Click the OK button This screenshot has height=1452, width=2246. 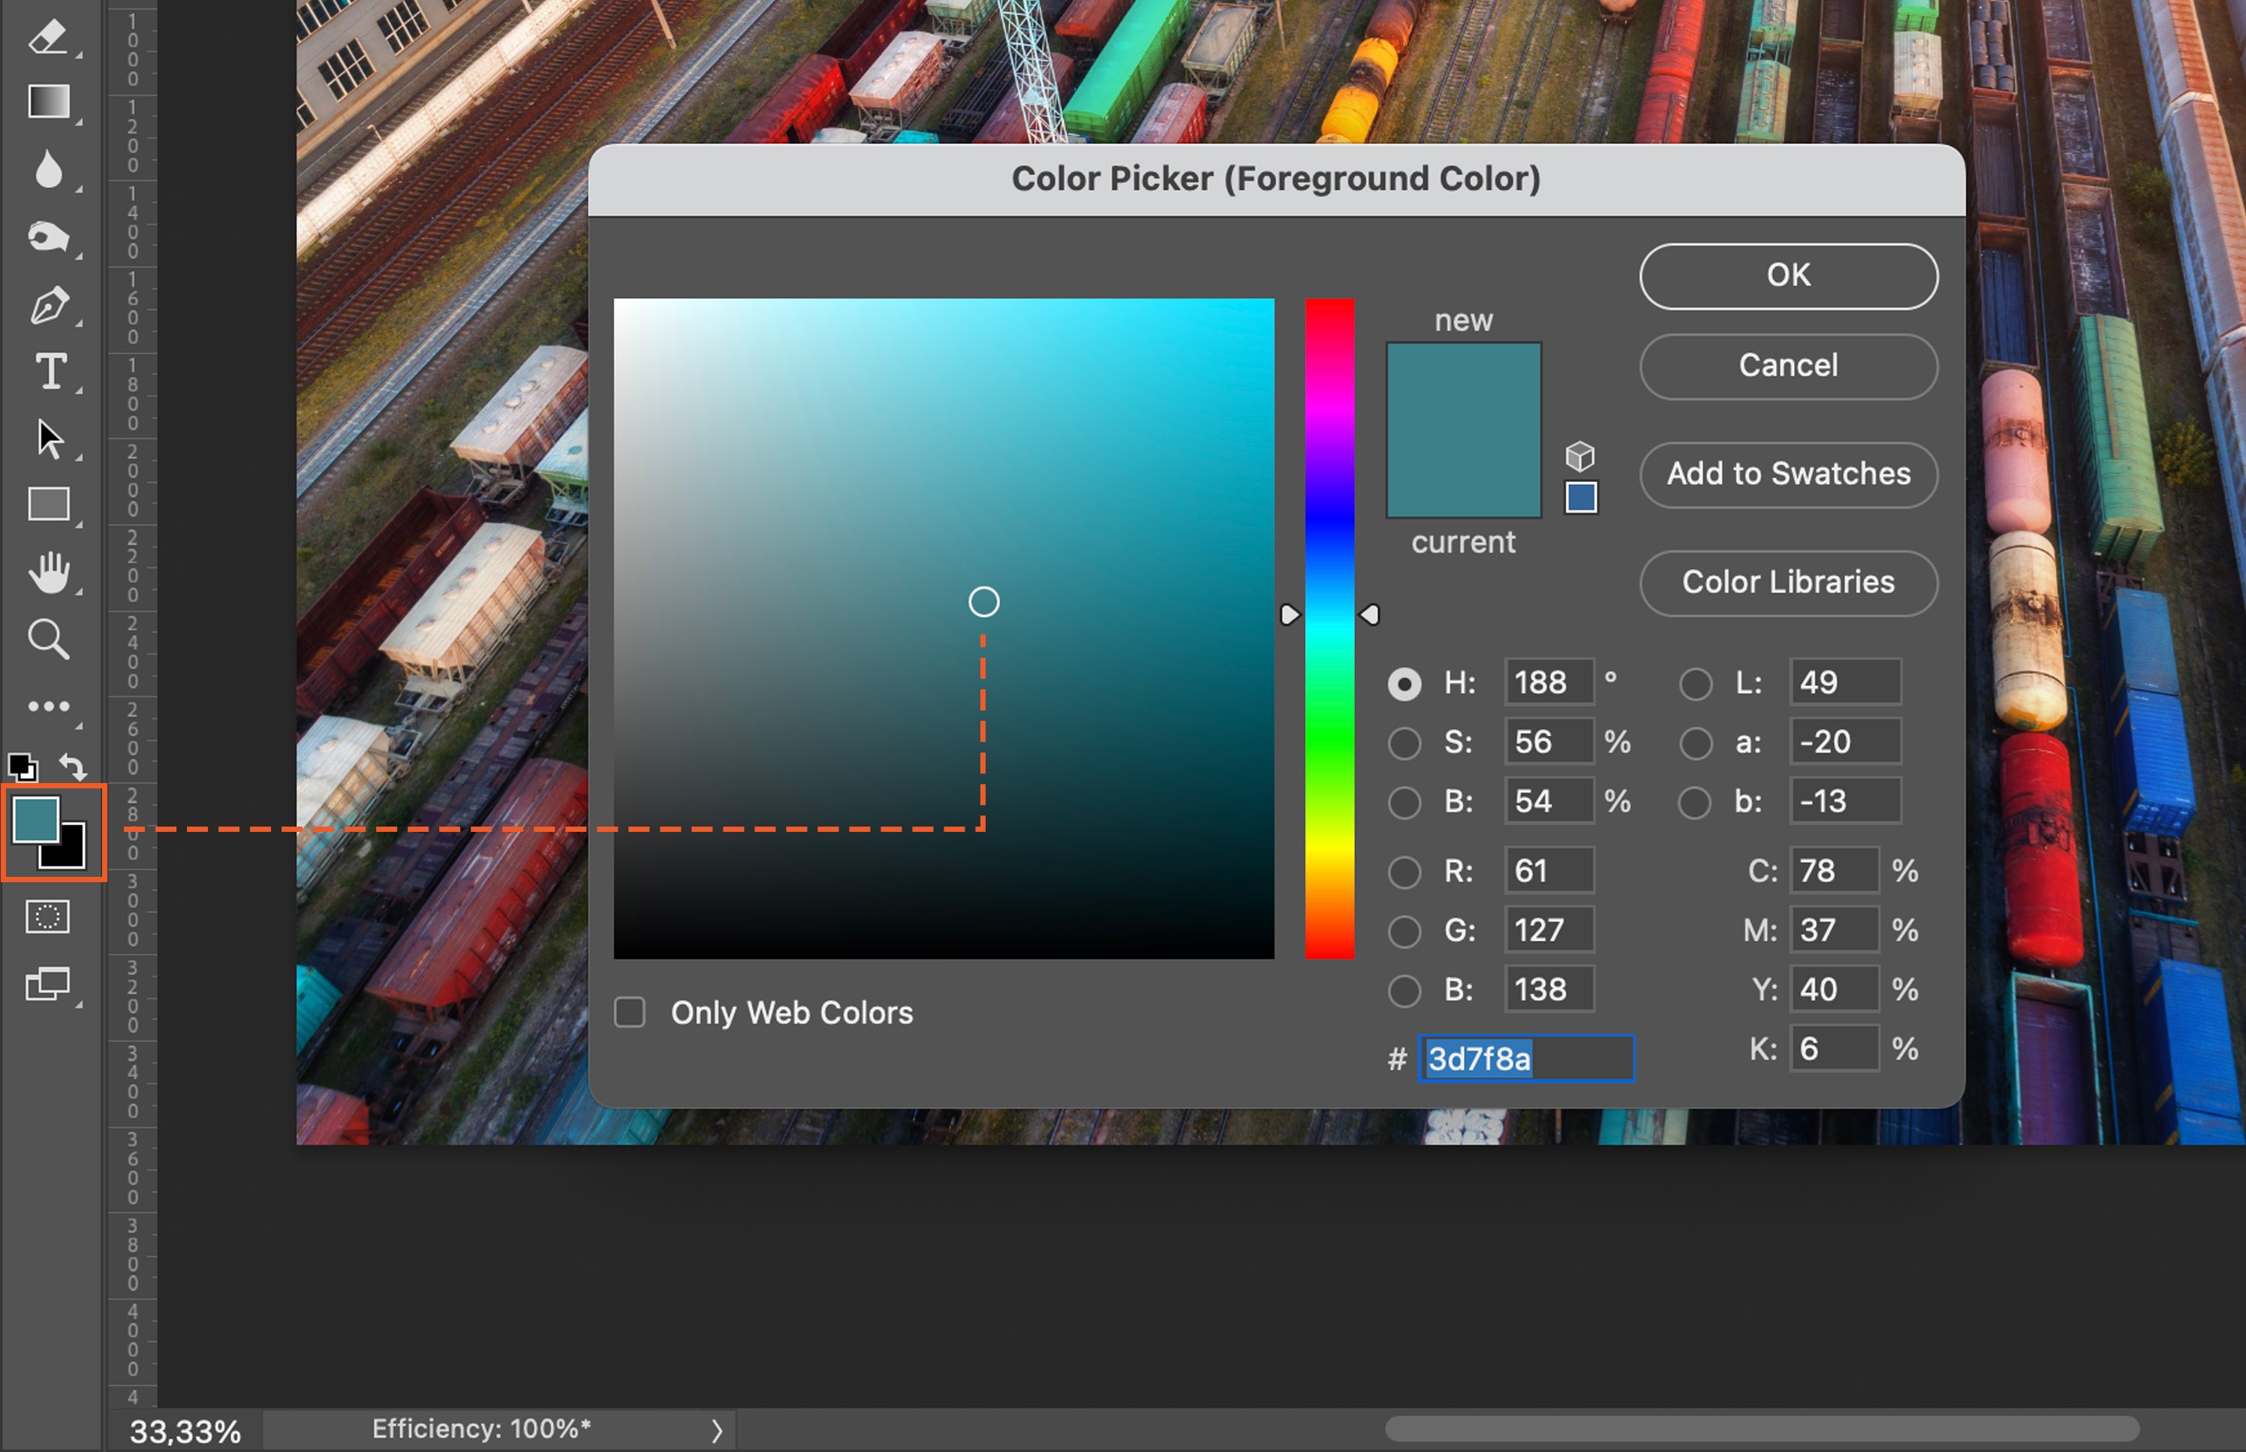tap(1787, 276)
